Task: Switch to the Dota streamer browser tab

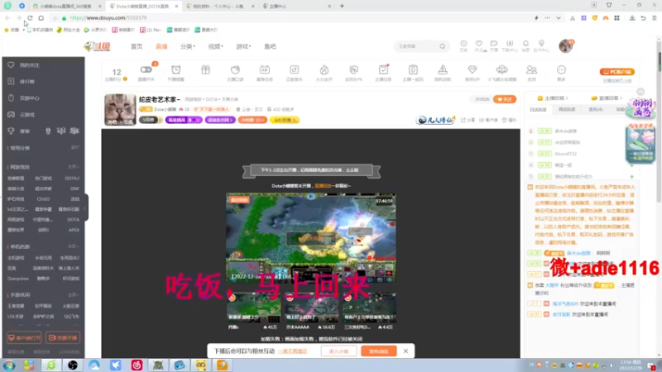Action: (142, 7)
